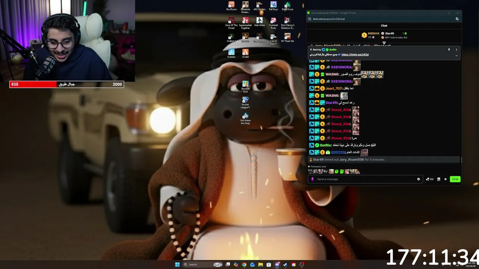Open the Pummel Party shortcut
This screenshot has height=269, width=479.
pyautogui.click(x=274, y=23)
